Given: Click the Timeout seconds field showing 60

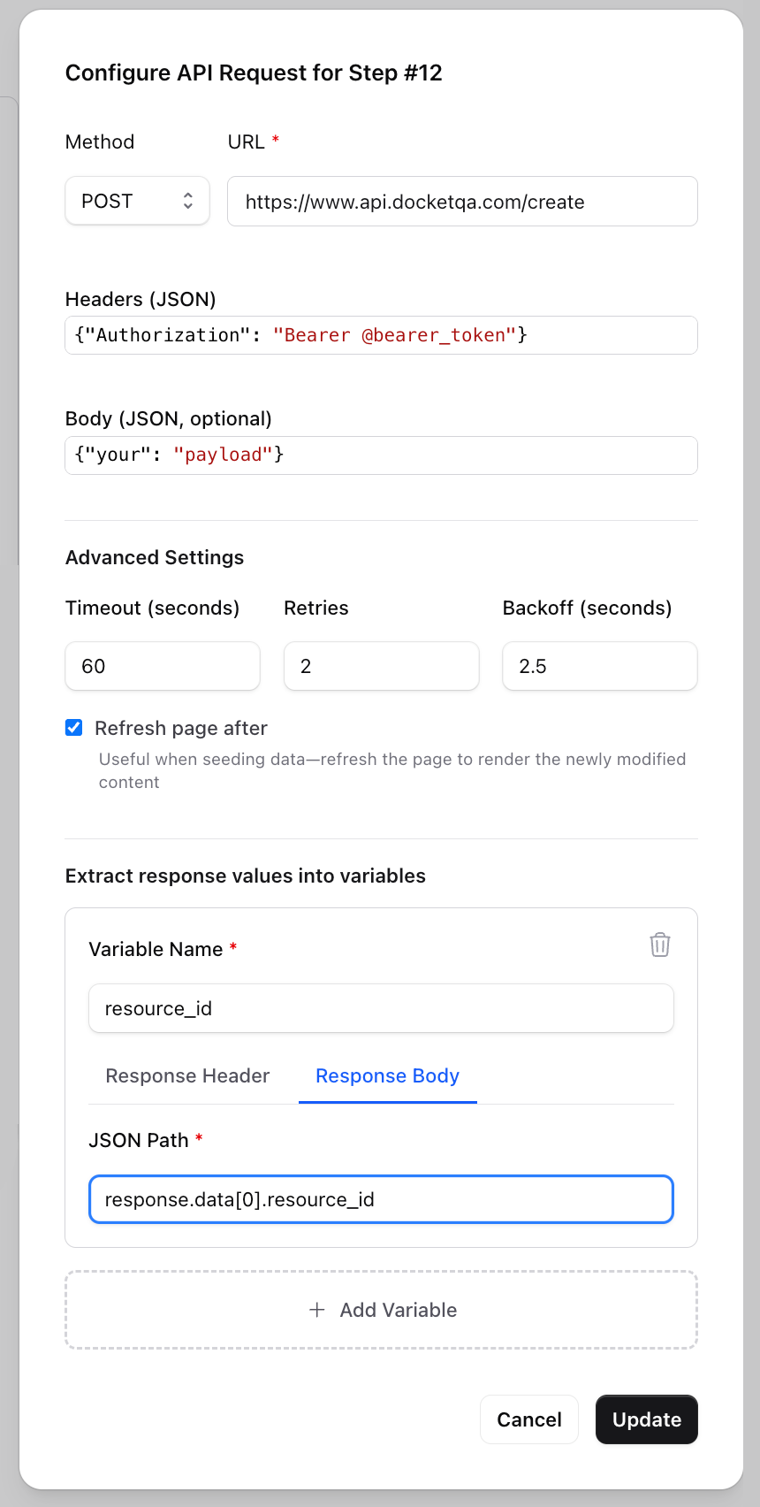Looking at the screenshot, I should tap(163, 666).
